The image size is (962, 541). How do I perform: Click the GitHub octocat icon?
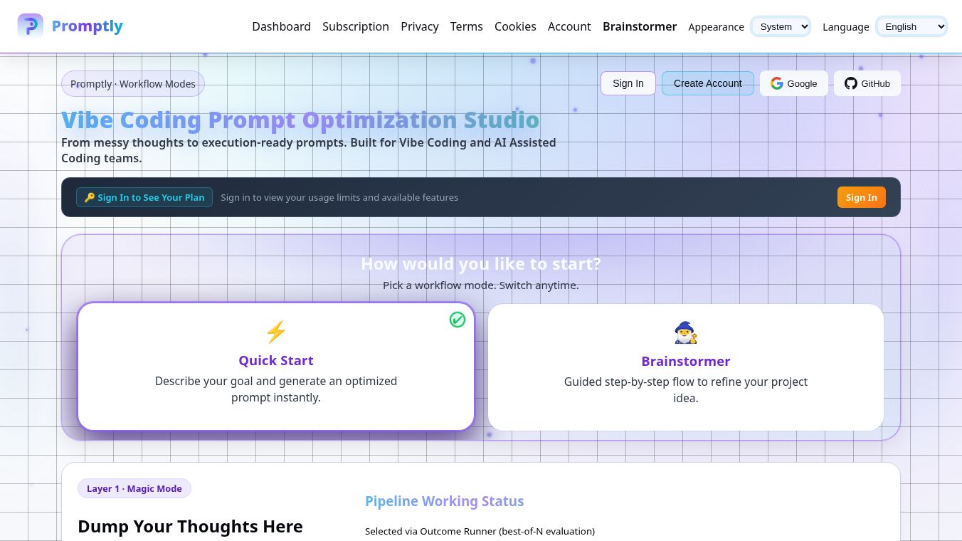(851, 83)
